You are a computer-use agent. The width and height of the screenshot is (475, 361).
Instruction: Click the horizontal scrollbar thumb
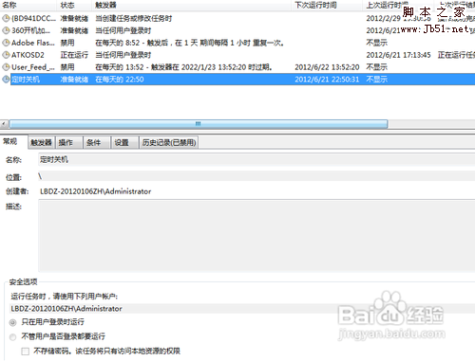click(199, 124)
